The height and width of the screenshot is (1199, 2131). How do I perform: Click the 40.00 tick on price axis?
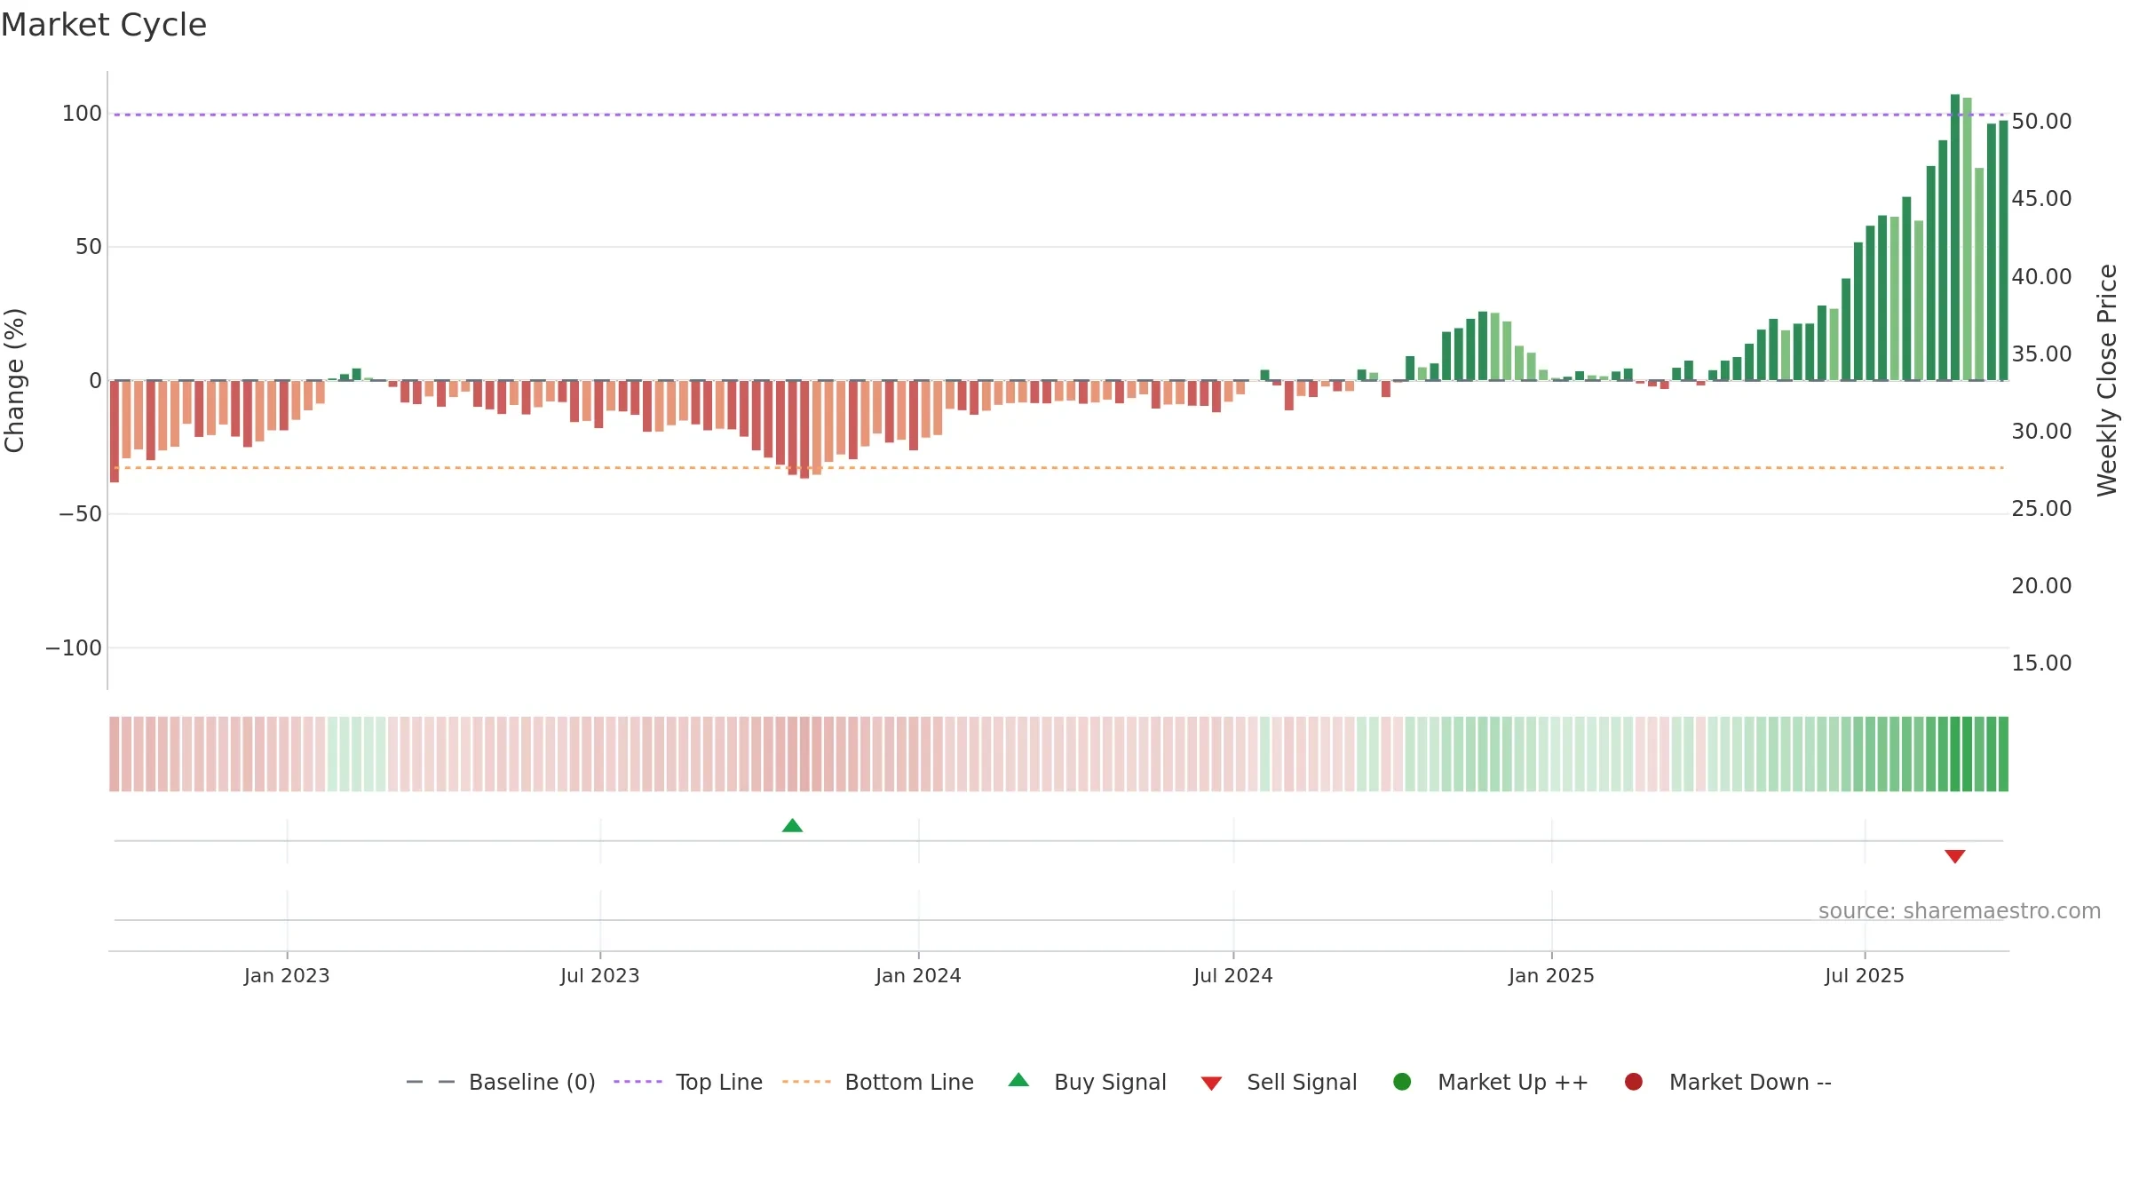click(x=2041, y=277)
